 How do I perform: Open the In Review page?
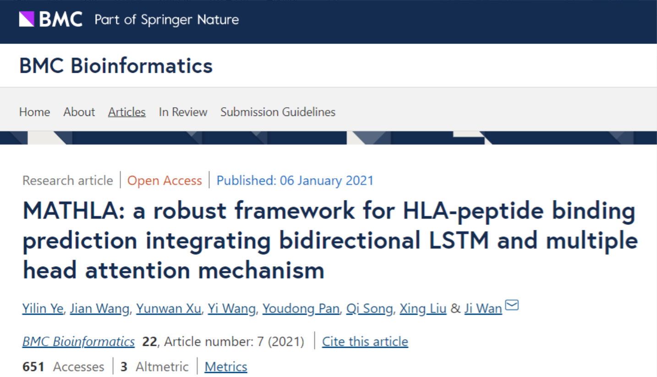coord(183,112)
